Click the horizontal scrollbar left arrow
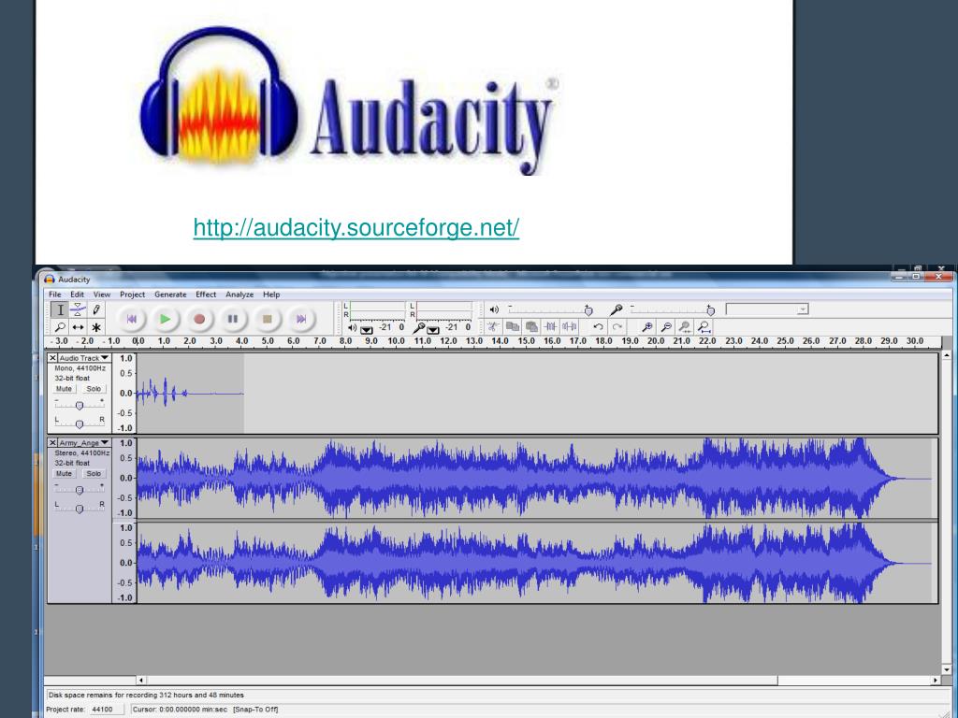This screenshot has width=958, height=718. coord(141,680)
